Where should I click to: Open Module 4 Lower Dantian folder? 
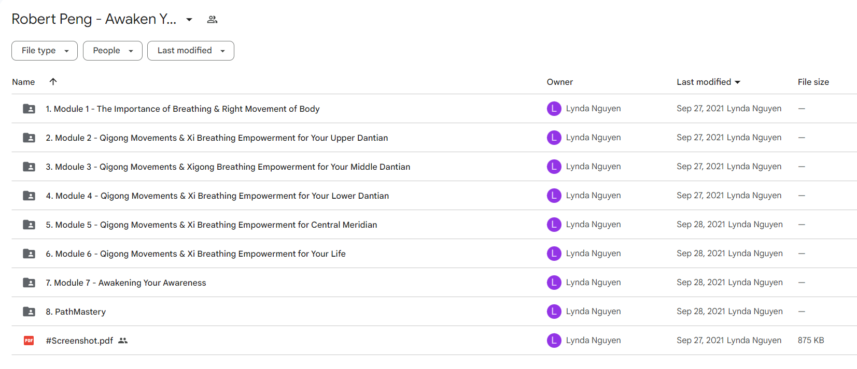coord(217,196)
